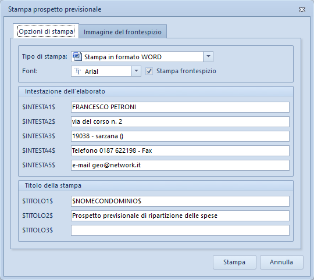Click the $TITOLO2$ Prospetto previsionale field

tap(180, 216)
